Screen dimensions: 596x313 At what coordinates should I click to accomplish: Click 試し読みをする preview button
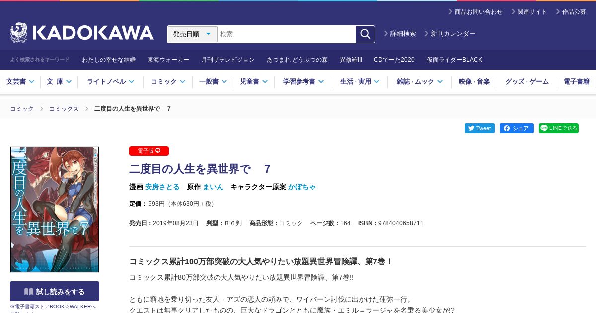[x=55, y=291]
